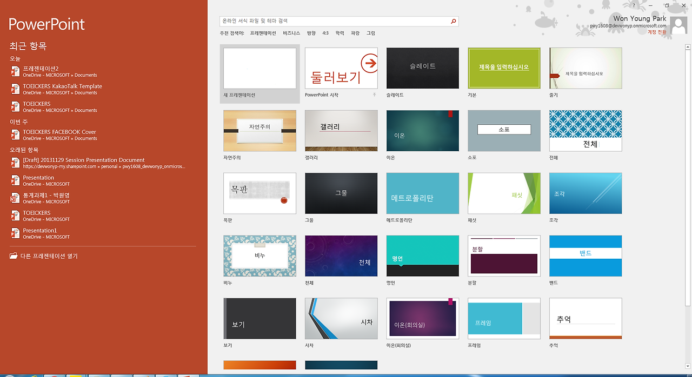The width and height of the screenshot is (692, 377).
Task: Click the TOEICKERS icon under 오래된 항목
Action: click(x=15, y=216)
